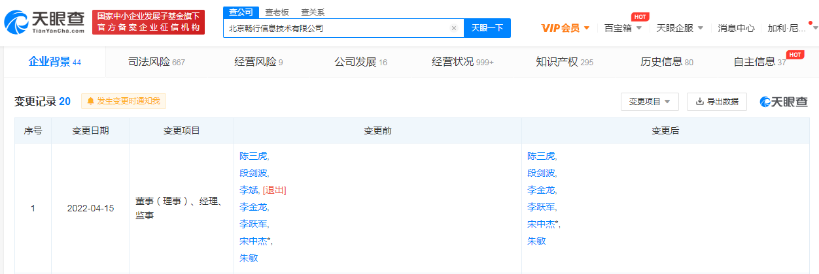Switch to the 查关系 search tab

tap(312, 12)
